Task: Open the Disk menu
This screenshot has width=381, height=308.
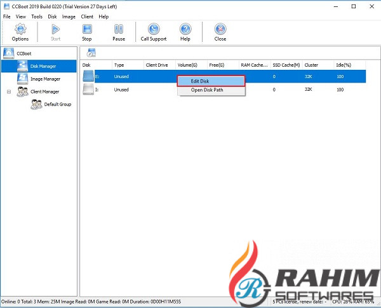Action: (52, 17)
